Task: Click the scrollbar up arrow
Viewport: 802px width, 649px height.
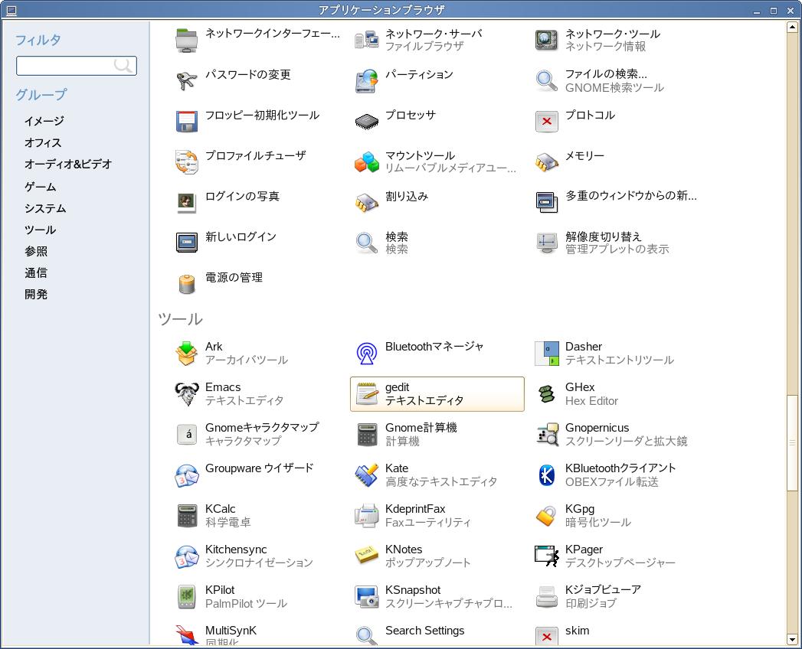Action: [792, 28]
